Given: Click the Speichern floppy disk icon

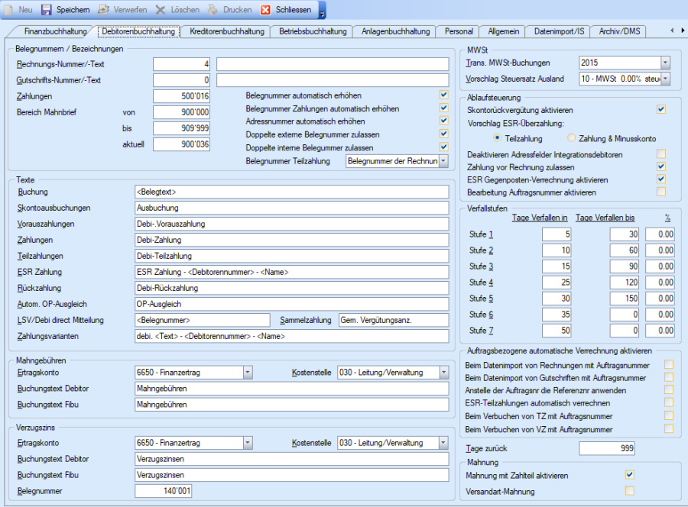Looking at the screenshot, I should [47, 10].
